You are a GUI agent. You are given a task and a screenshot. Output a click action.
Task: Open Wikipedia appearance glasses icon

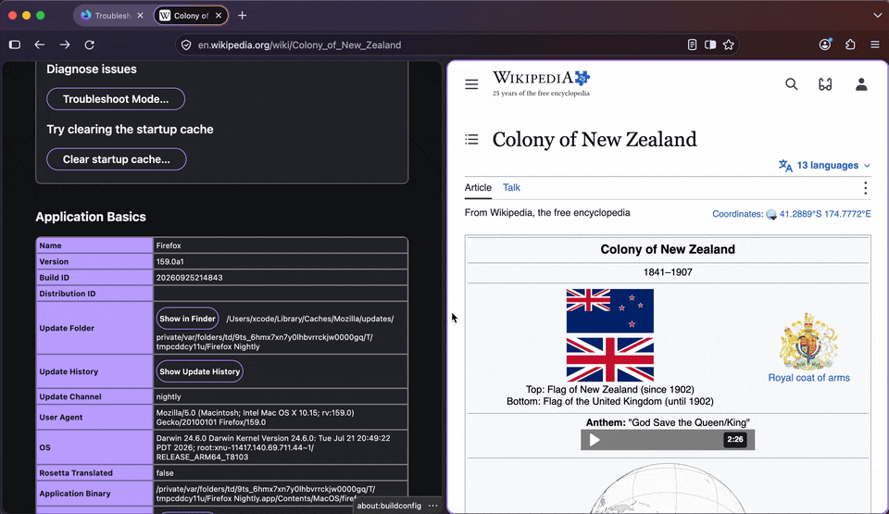pyautogui.click(x=825, y=84)
